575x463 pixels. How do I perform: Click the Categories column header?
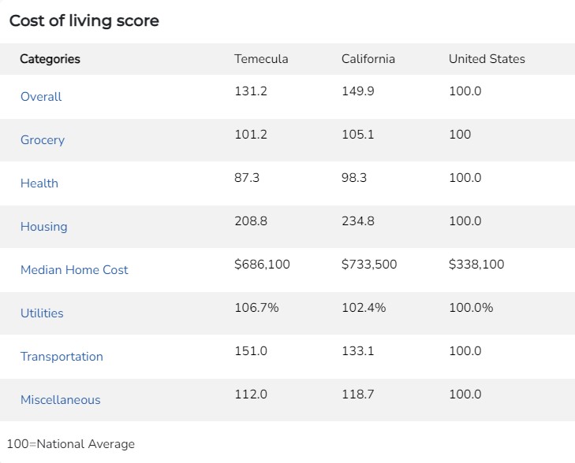50,59
